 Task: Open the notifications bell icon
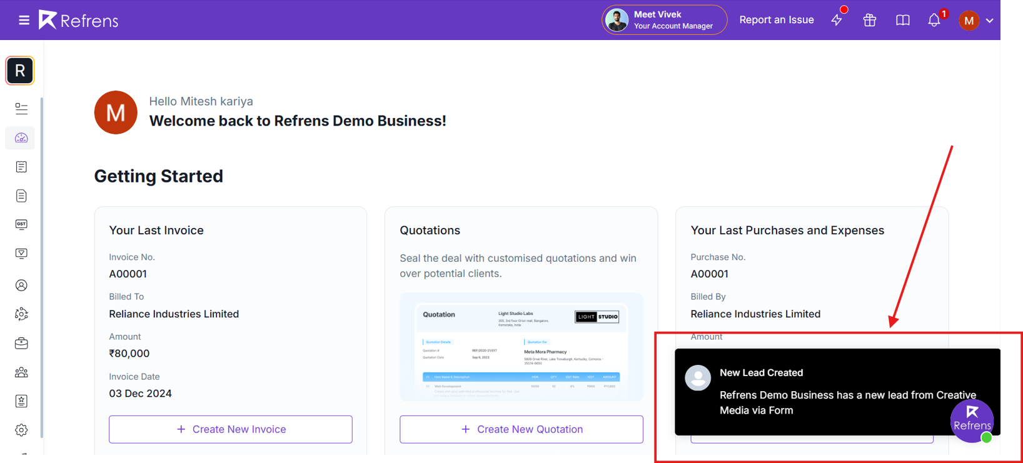[934, 20]
